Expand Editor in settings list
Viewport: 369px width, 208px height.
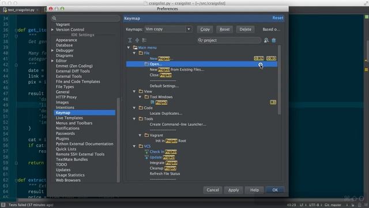52,61
